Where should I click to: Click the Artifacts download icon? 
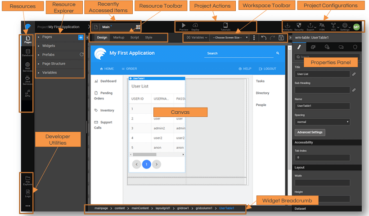(287, 26)
